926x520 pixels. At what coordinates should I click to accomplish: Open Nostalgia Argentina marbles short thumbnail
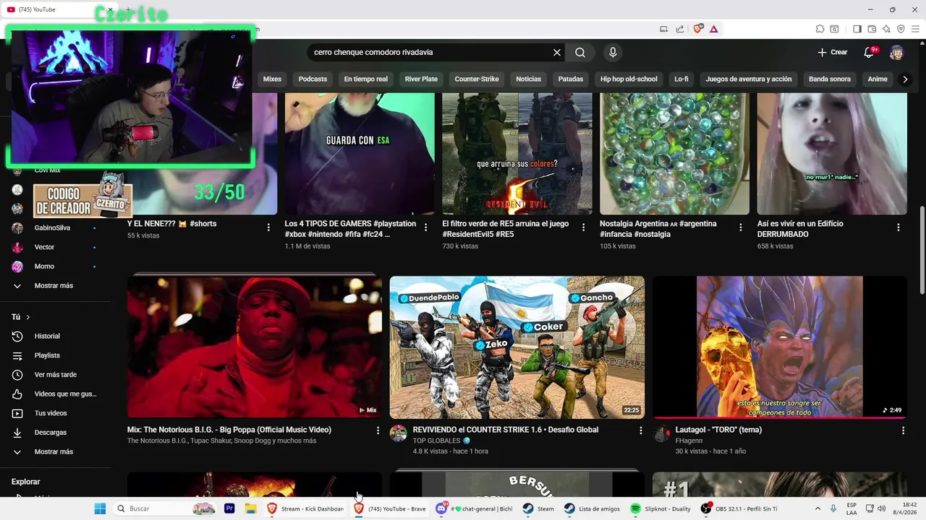coord(674,154)
